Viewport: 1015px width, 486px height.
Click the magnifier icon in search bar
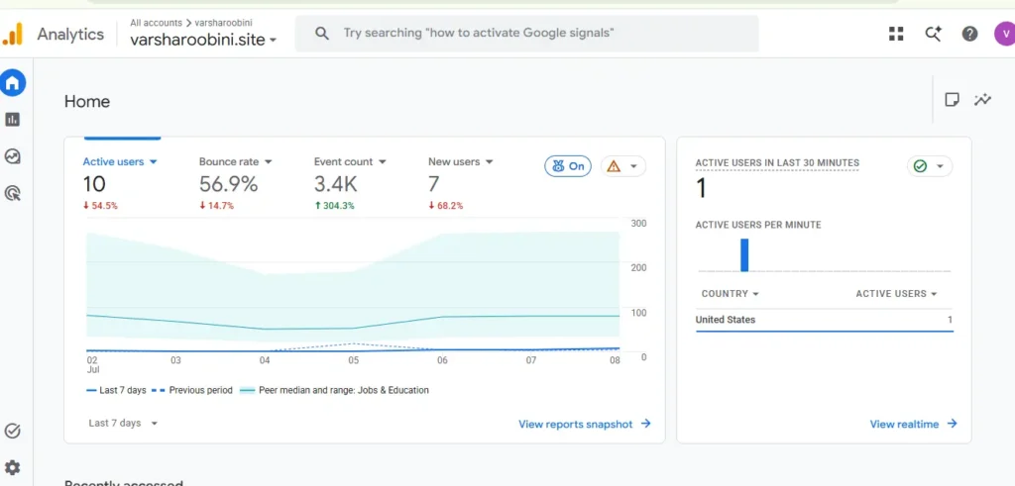pyautogui.click(x=322, y=33)
